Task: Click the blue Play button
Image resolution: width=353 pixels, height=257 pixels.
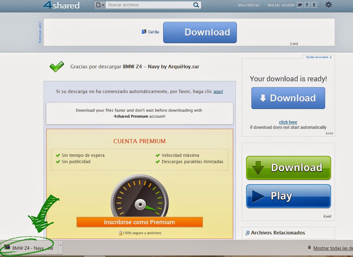Action: point(288,196)
